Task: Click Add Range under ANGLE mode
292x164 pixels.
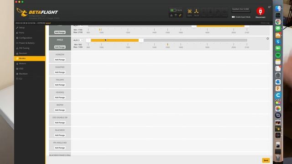Action: tap(60, 47)
